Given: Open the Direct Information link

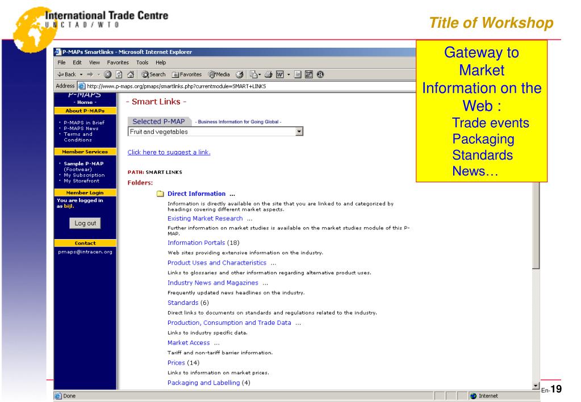Looking at the screenshot, I should click(197, 194).
